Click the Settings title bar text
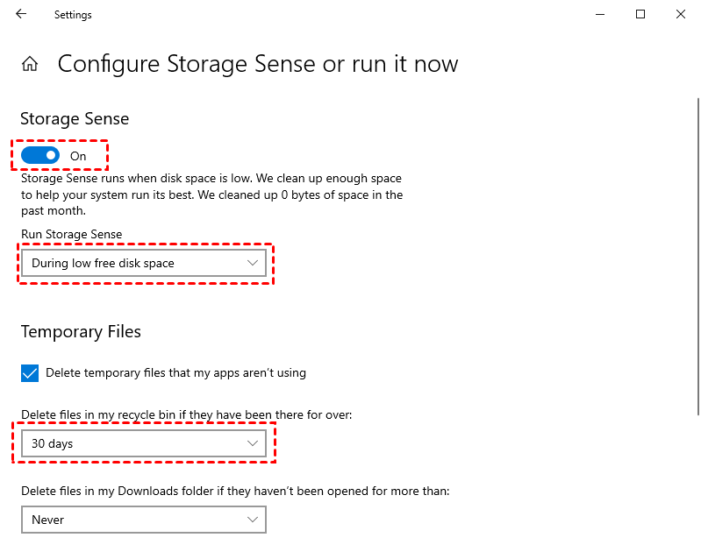The height and width of the screenshot is (559, 701). click(73, 15)
